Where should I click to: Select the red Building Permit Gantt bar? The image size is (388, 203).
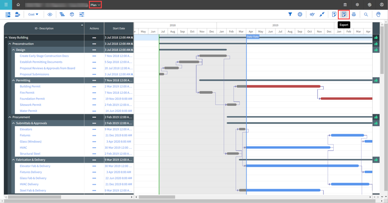tap(283, 86)
